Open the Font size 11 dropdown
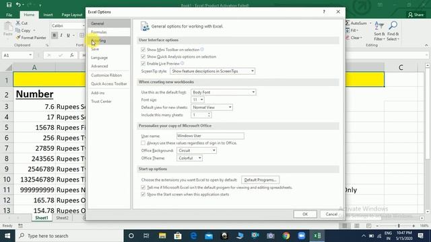 (x=197, y=99)
